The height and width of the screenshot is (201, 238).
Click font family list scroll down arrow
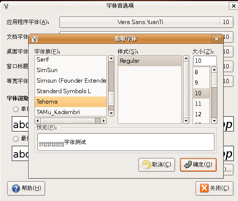pyautogui.click(x=111, y=113)
